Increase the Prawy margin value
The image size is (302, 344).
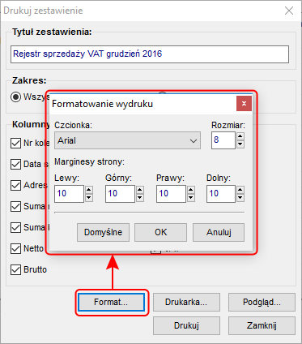coord(190,190)
